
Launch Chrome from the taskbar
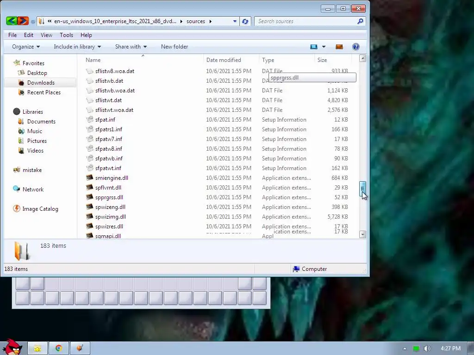click(59, 349)
